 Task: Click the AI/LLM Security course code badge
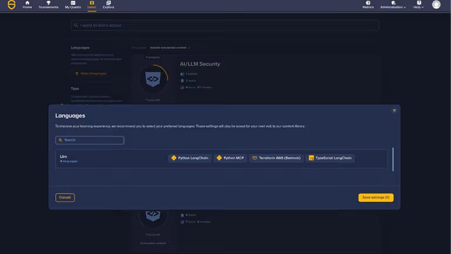(153, 79)
